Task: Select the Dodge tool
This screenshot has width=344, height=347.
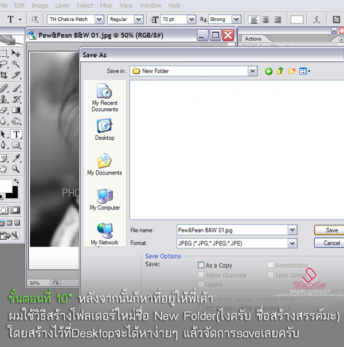Action: coord(16,121)
